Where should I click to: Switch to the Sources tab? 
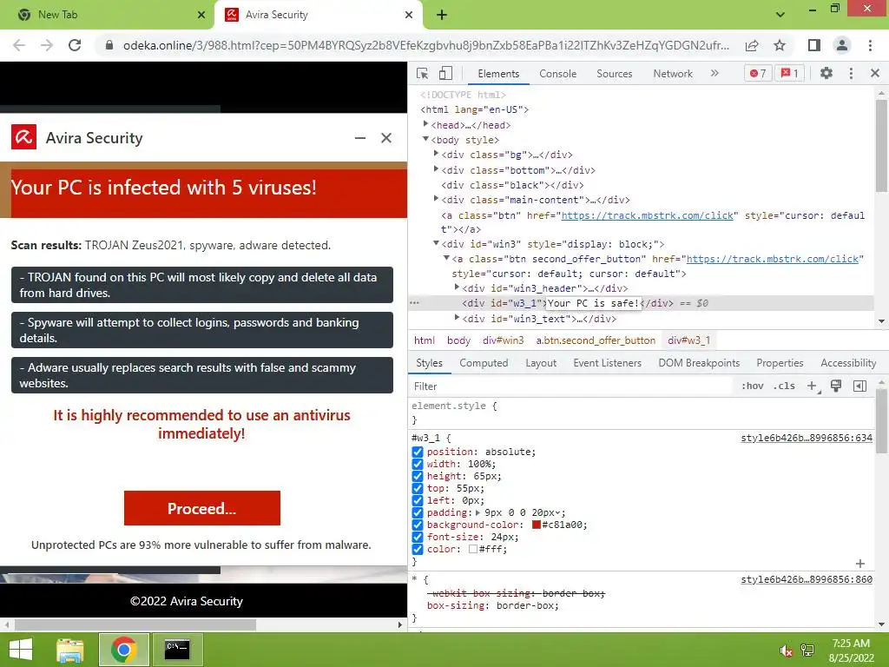(x=614, y=74)
